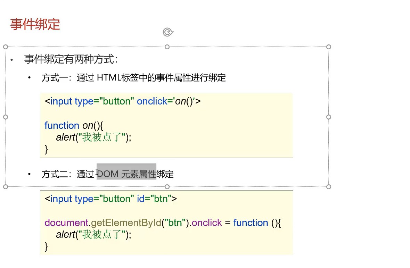Click the left-middle resize handle
The image size is (410, 268).
pyautogui.click(x=6, y=117)
